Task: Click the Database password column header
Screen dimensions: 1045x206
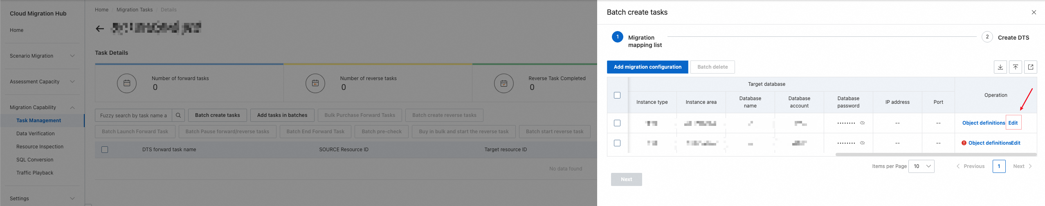Action: tap(848, 102)
